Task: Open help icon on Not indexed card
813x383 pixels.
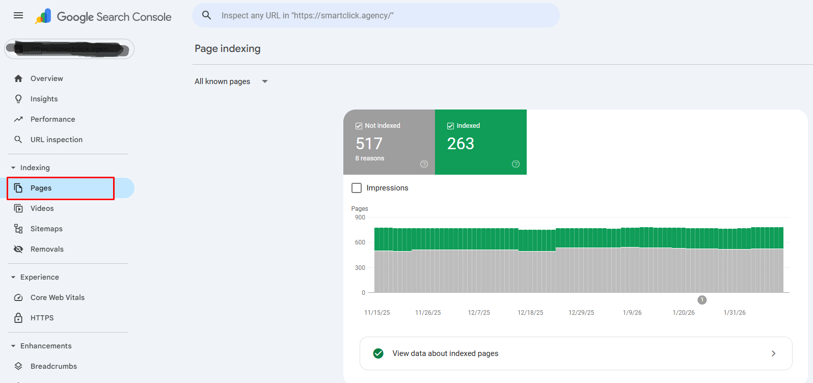Action: pyautogui.click(x=424, y=164)
